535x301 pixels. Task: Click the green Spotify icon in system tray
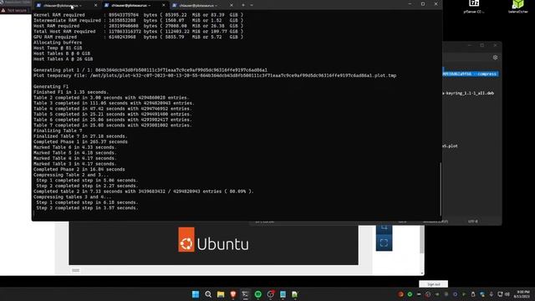410,294
